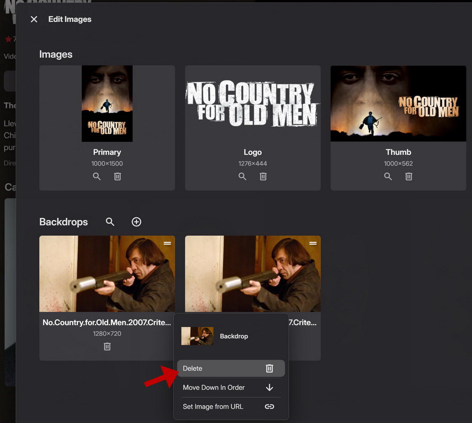Search for a new Thumb image
This screenshot has height=423, width=472.
coord(388,176)
